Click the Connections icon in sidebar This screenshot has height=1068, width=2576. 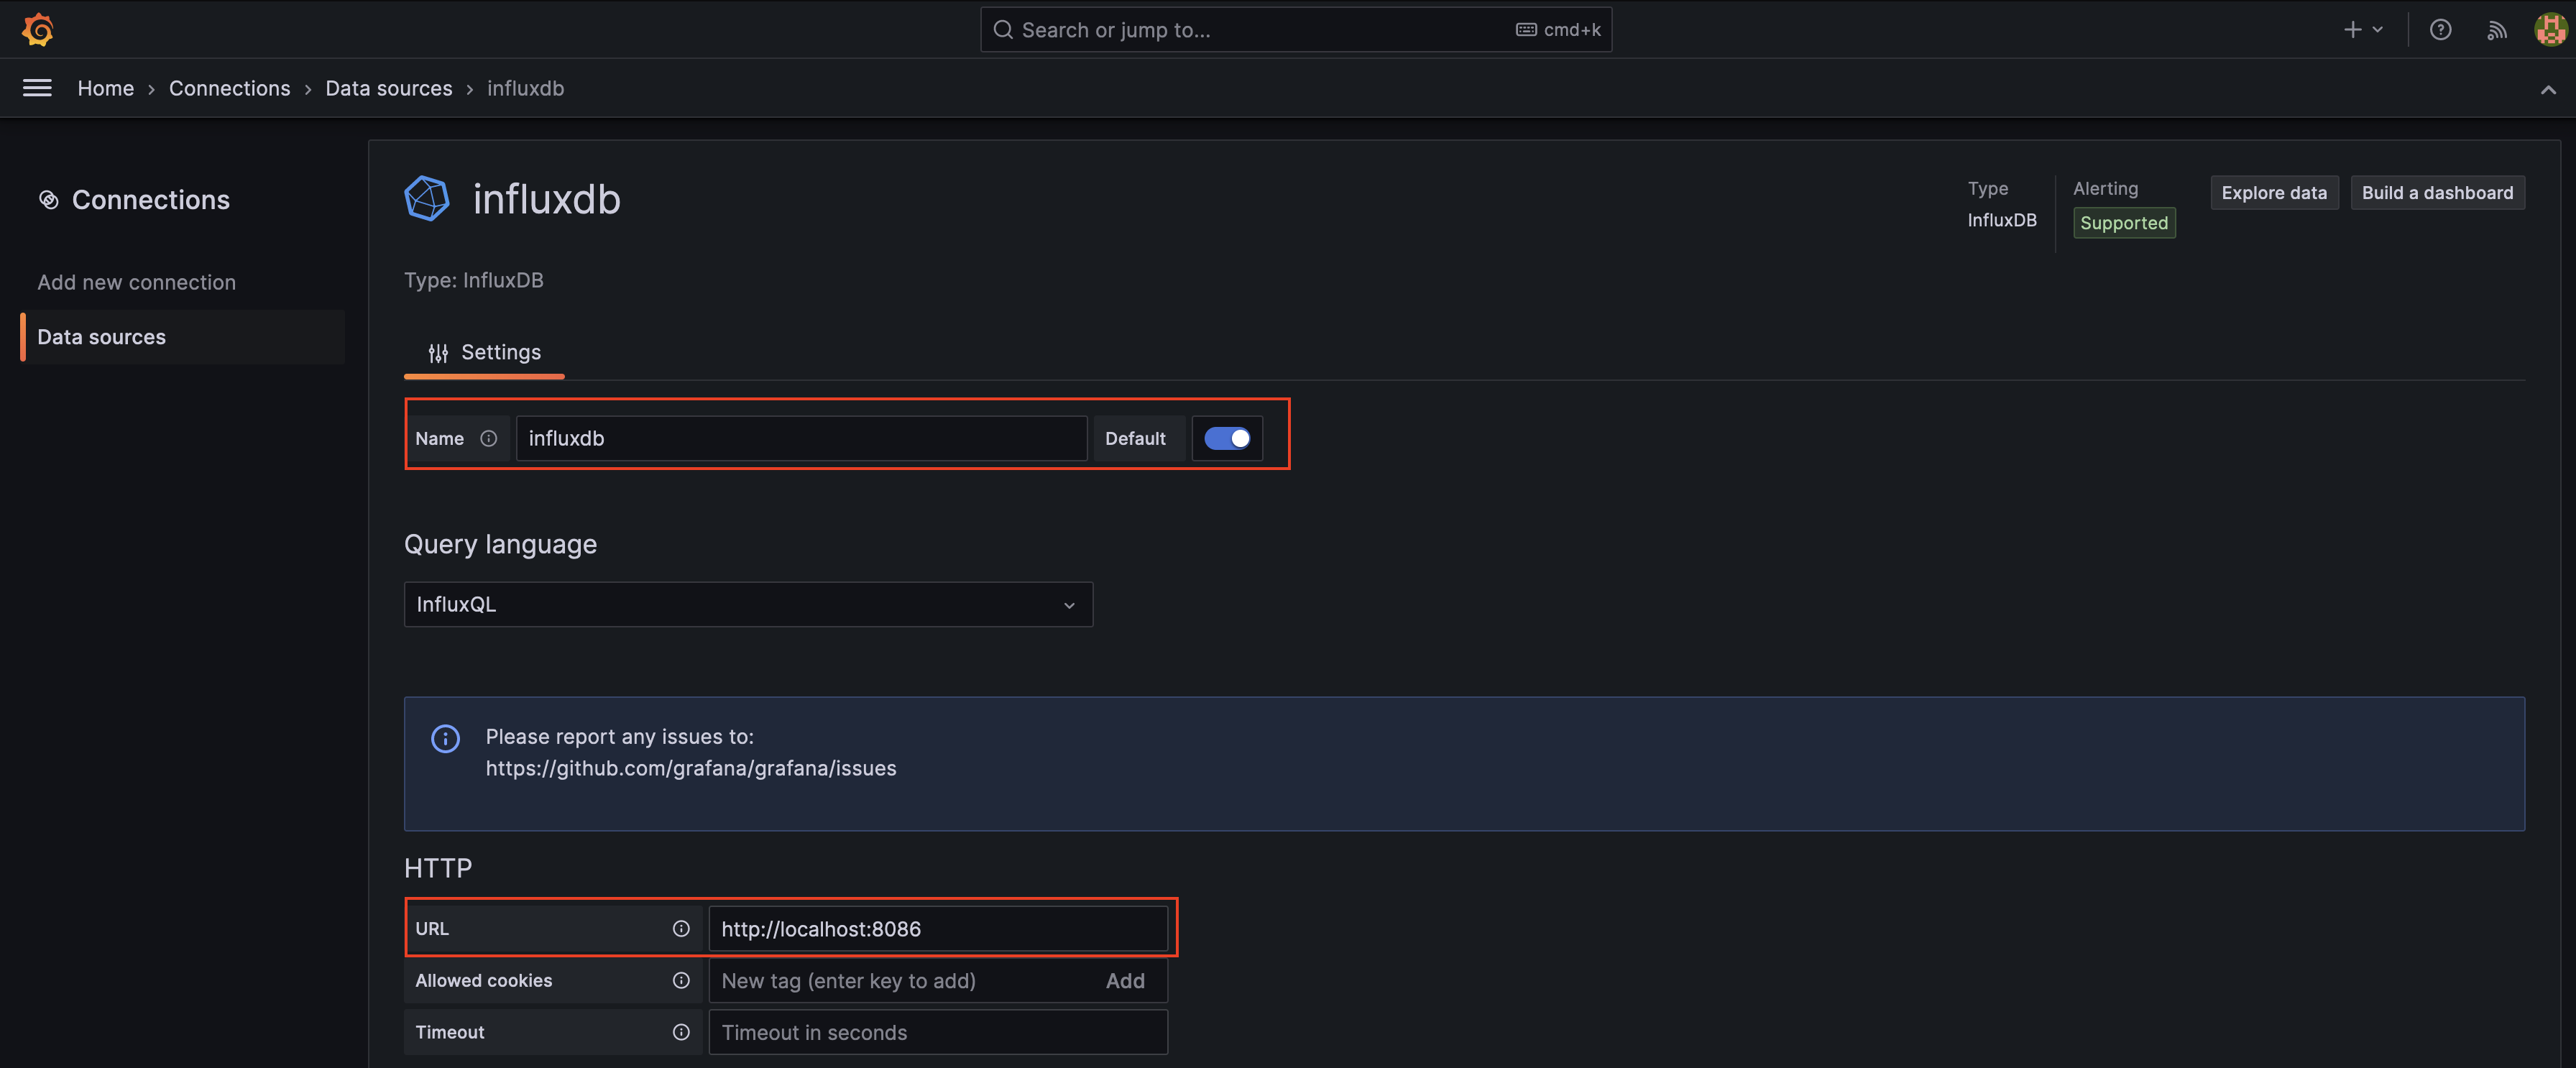(x=48, y=200)
